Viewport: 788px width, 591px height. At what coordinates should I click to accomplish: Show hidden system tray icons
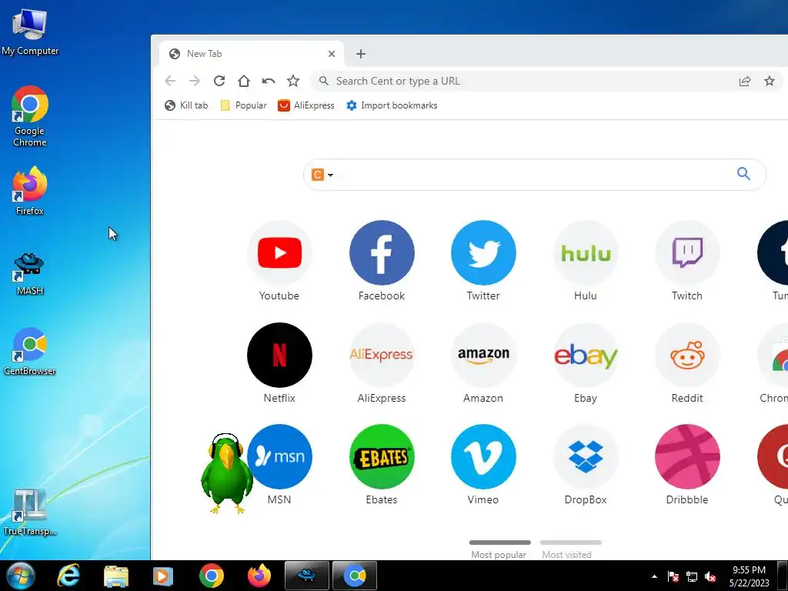pyautogui.click(x=654, y=576)
